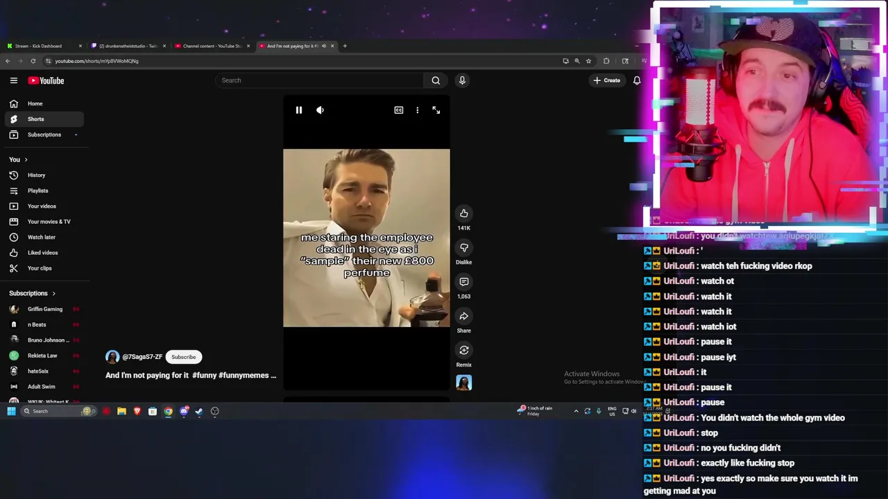Screen dimensions: 888x499
Task: Reload the current page
Action: 33,61
